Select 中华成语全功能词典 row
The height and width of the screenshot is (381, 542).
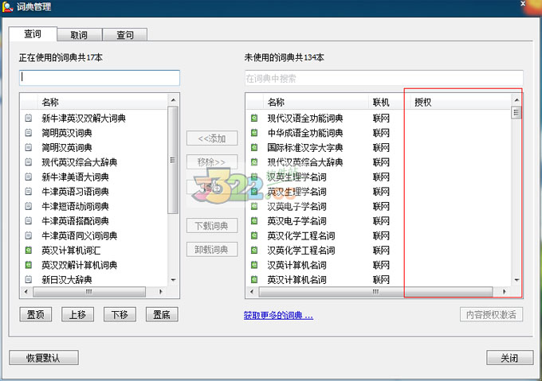point(379,133)
